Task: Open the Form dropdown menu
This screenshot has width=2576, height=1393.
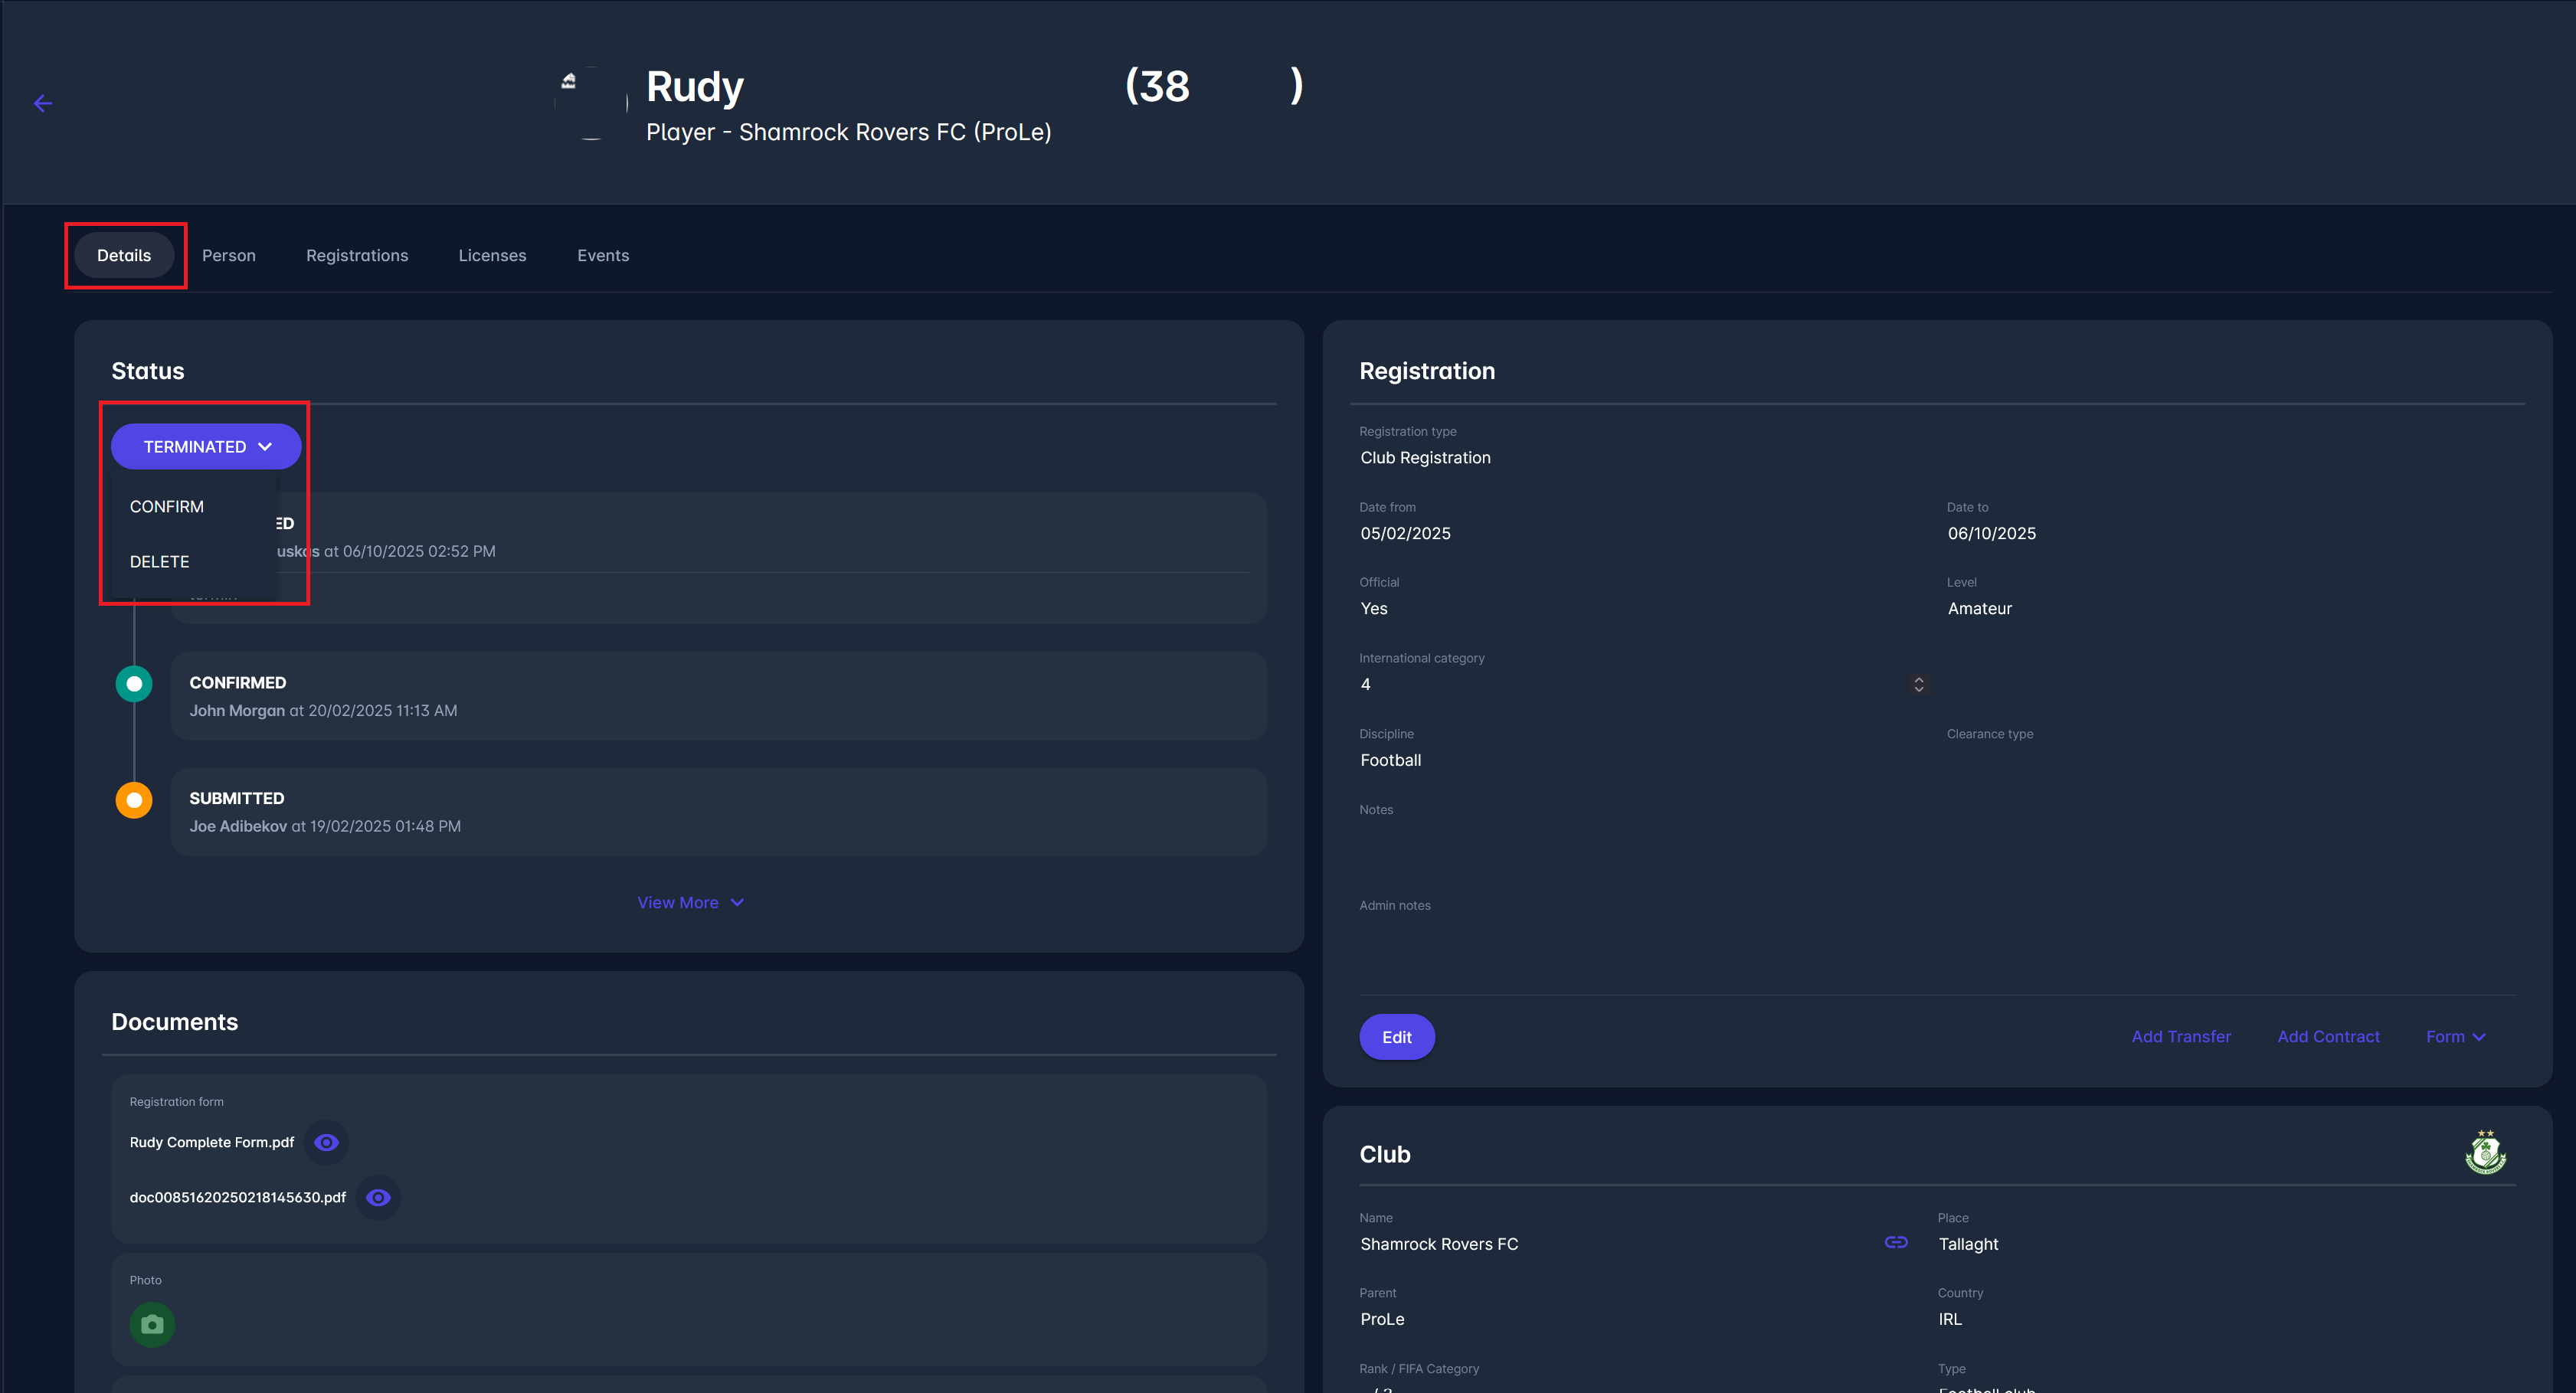Action: 2455,1036
